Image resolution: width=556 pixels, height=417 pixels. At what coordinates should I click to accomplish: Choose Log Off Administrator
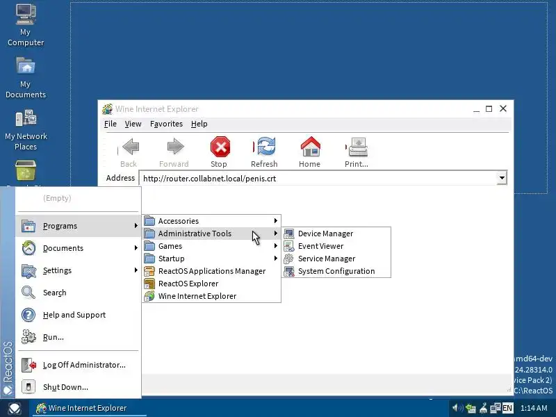click(78, 365)
